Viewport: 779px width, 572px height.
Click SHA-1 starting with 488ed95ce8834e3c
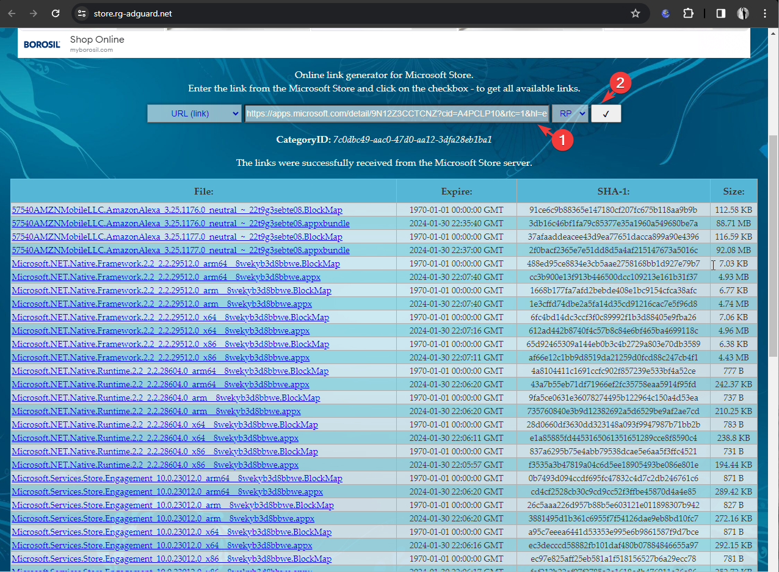tap(614, 263)
